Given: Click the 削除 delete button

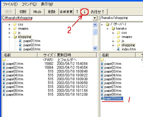Looking at the screenshot, I should point(52,12).
